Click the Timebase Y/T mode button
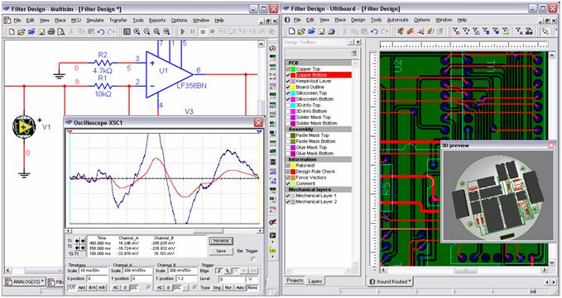The width and height of the screenshot is (562, 298). 72,287
